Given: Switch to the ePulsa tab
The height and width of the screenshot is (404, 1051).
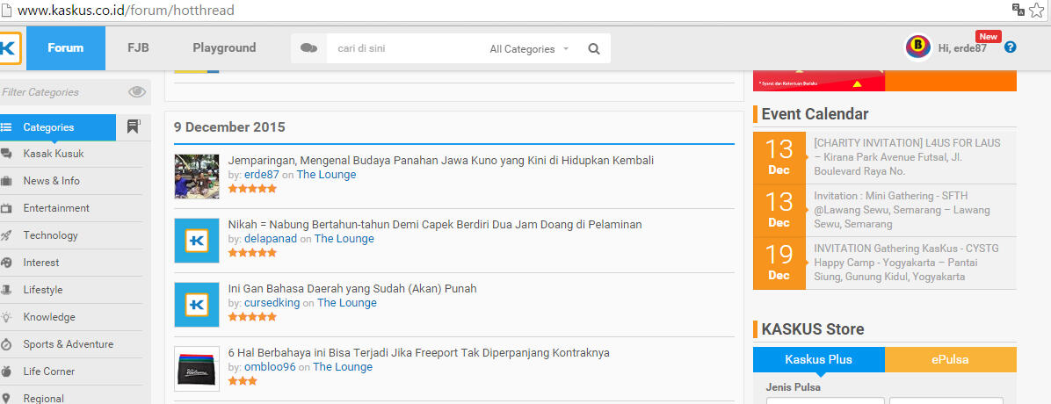Looking at the screenshot, I should 951,360.
